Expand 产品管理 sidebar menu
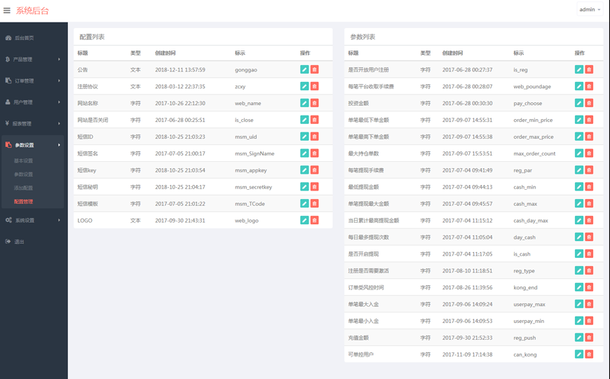The image size is (610, 379). (x=33, y=60)
